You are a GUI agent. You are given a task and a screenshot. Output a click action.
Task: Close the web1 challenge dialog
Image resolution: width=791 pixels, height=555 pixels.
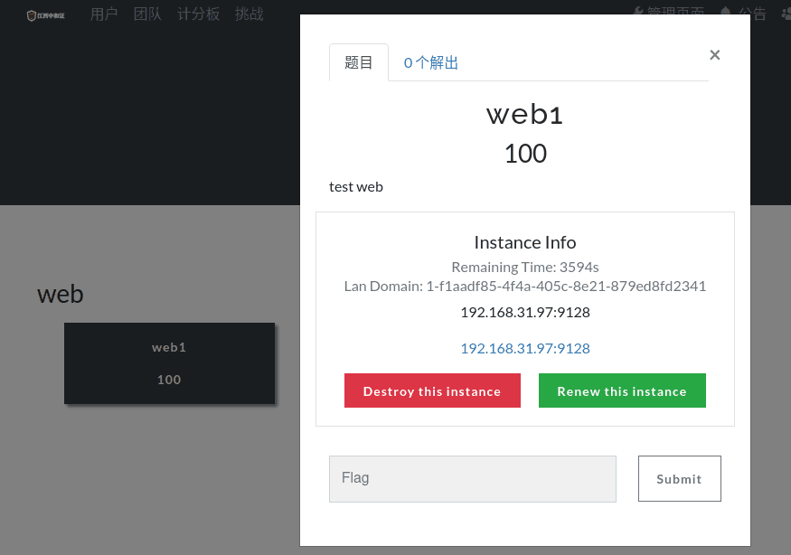[714, 55]
